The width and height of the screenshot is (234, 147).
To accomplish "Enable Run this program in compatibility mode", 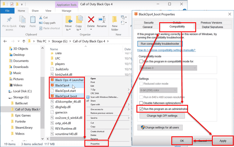I will (x=141, y=61).
